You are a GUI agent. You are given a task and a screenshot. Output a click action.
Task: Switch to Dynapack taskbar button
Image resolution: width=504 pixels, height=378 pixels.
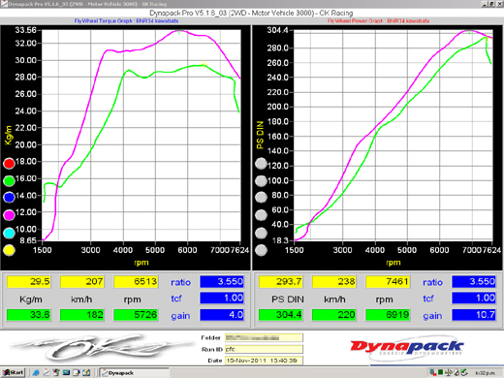click(134, 373)
